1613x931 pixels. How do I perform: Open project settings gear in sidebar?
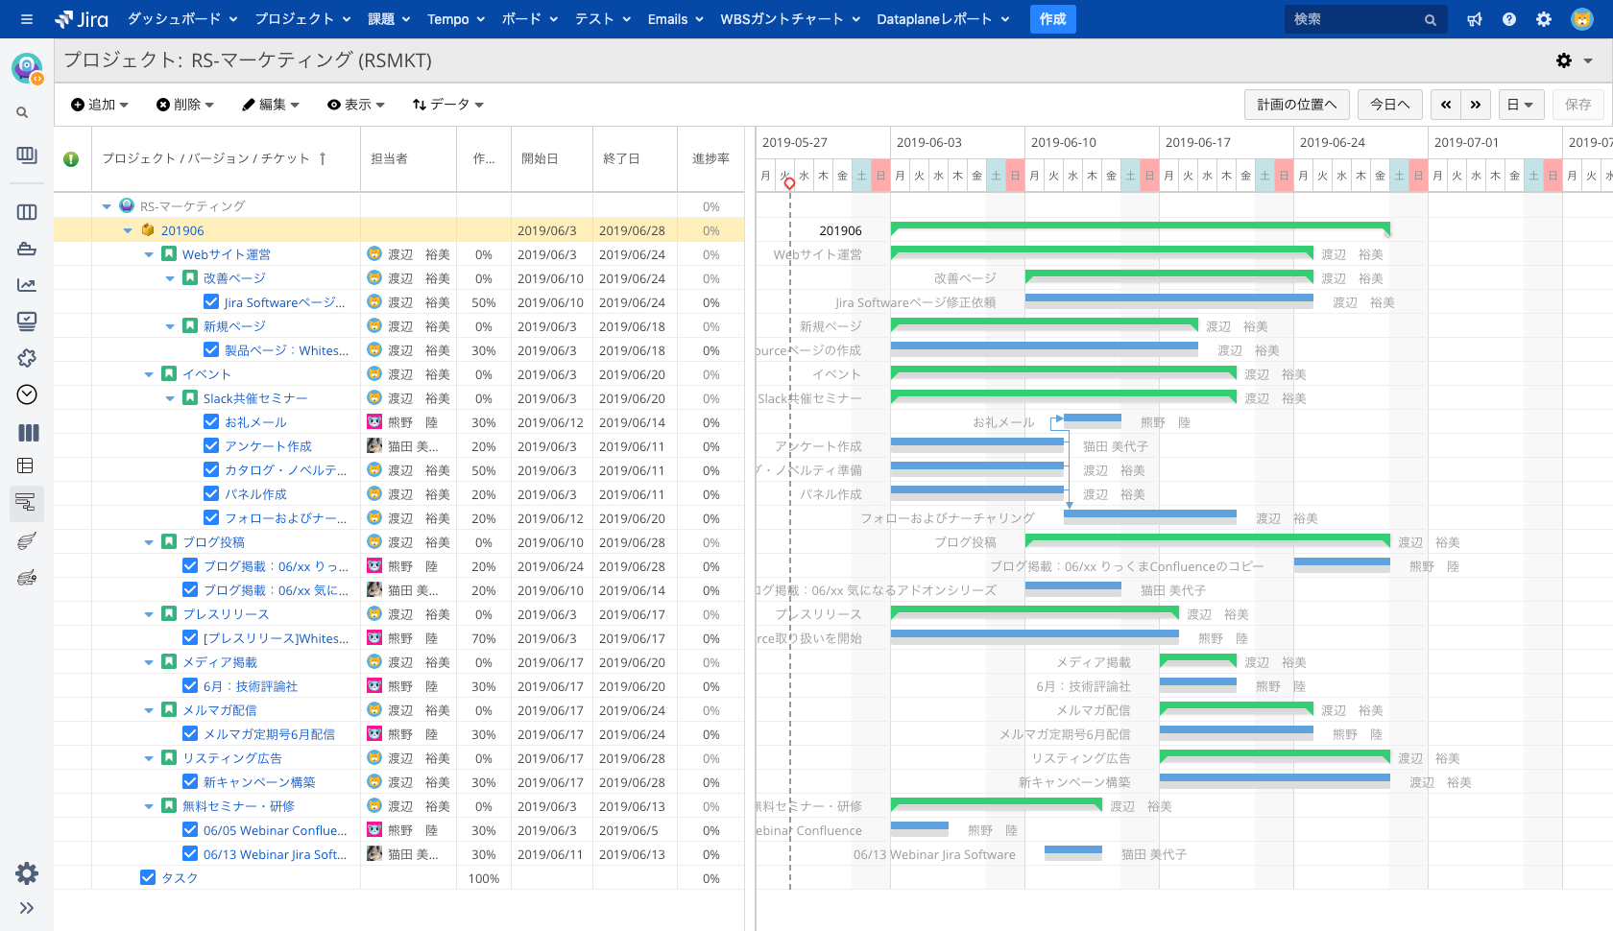tap(27, 872)
